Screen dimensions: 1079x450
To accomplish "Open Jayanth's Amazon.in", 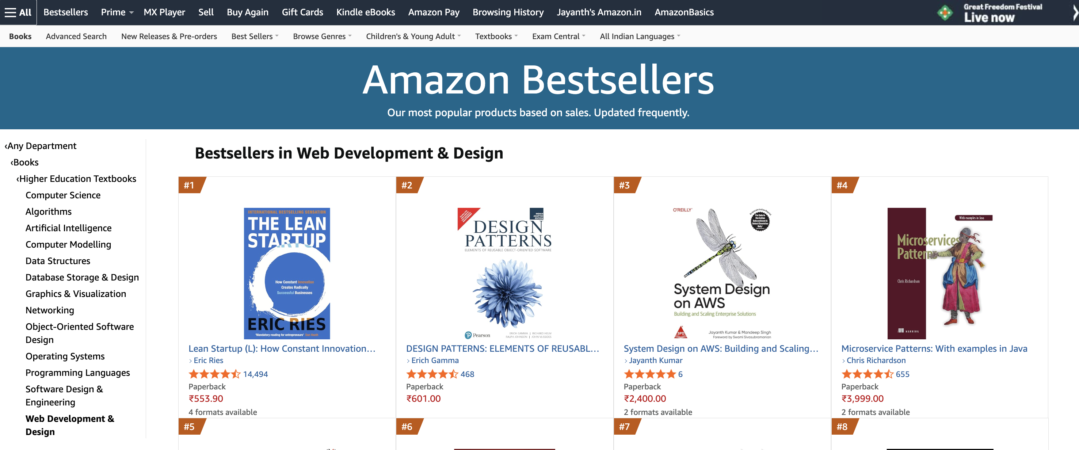I will [x=599, y=12].
